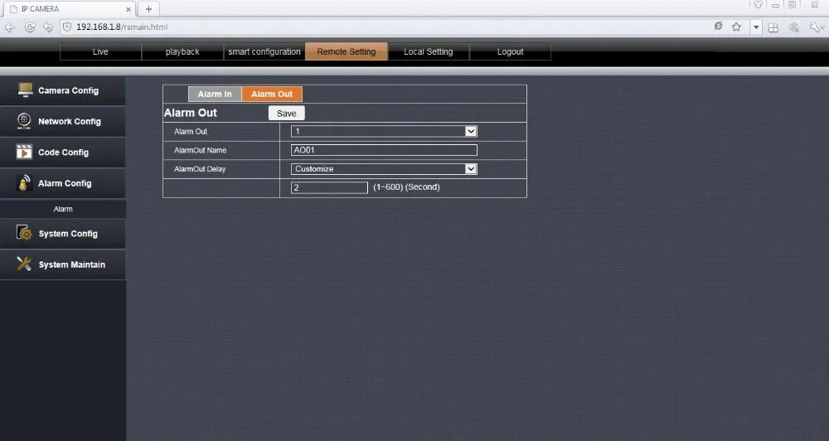The height and width of the screenshot is (441, 829).
Task: Click the Network Config globe icon
Action: 24,121
